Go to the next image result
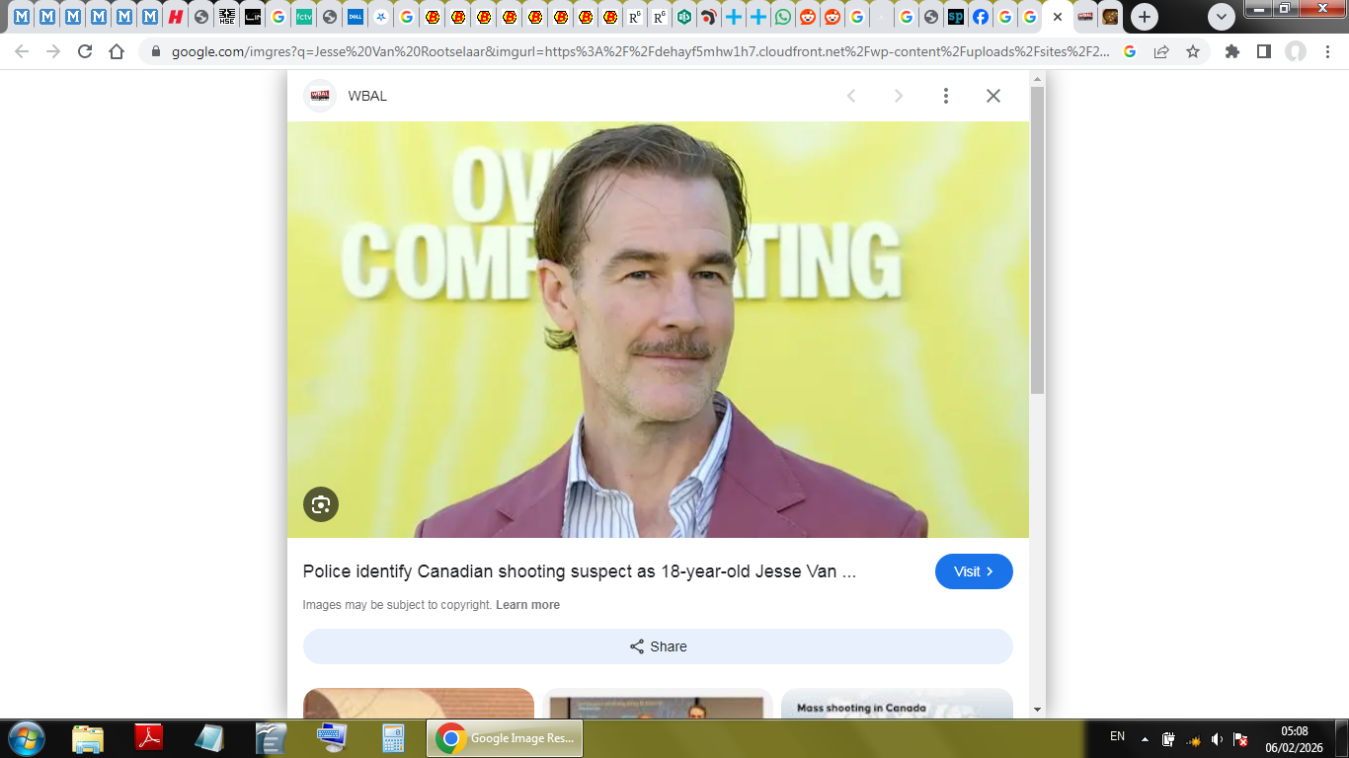The image size is (1349, 758). pos(899,96)
